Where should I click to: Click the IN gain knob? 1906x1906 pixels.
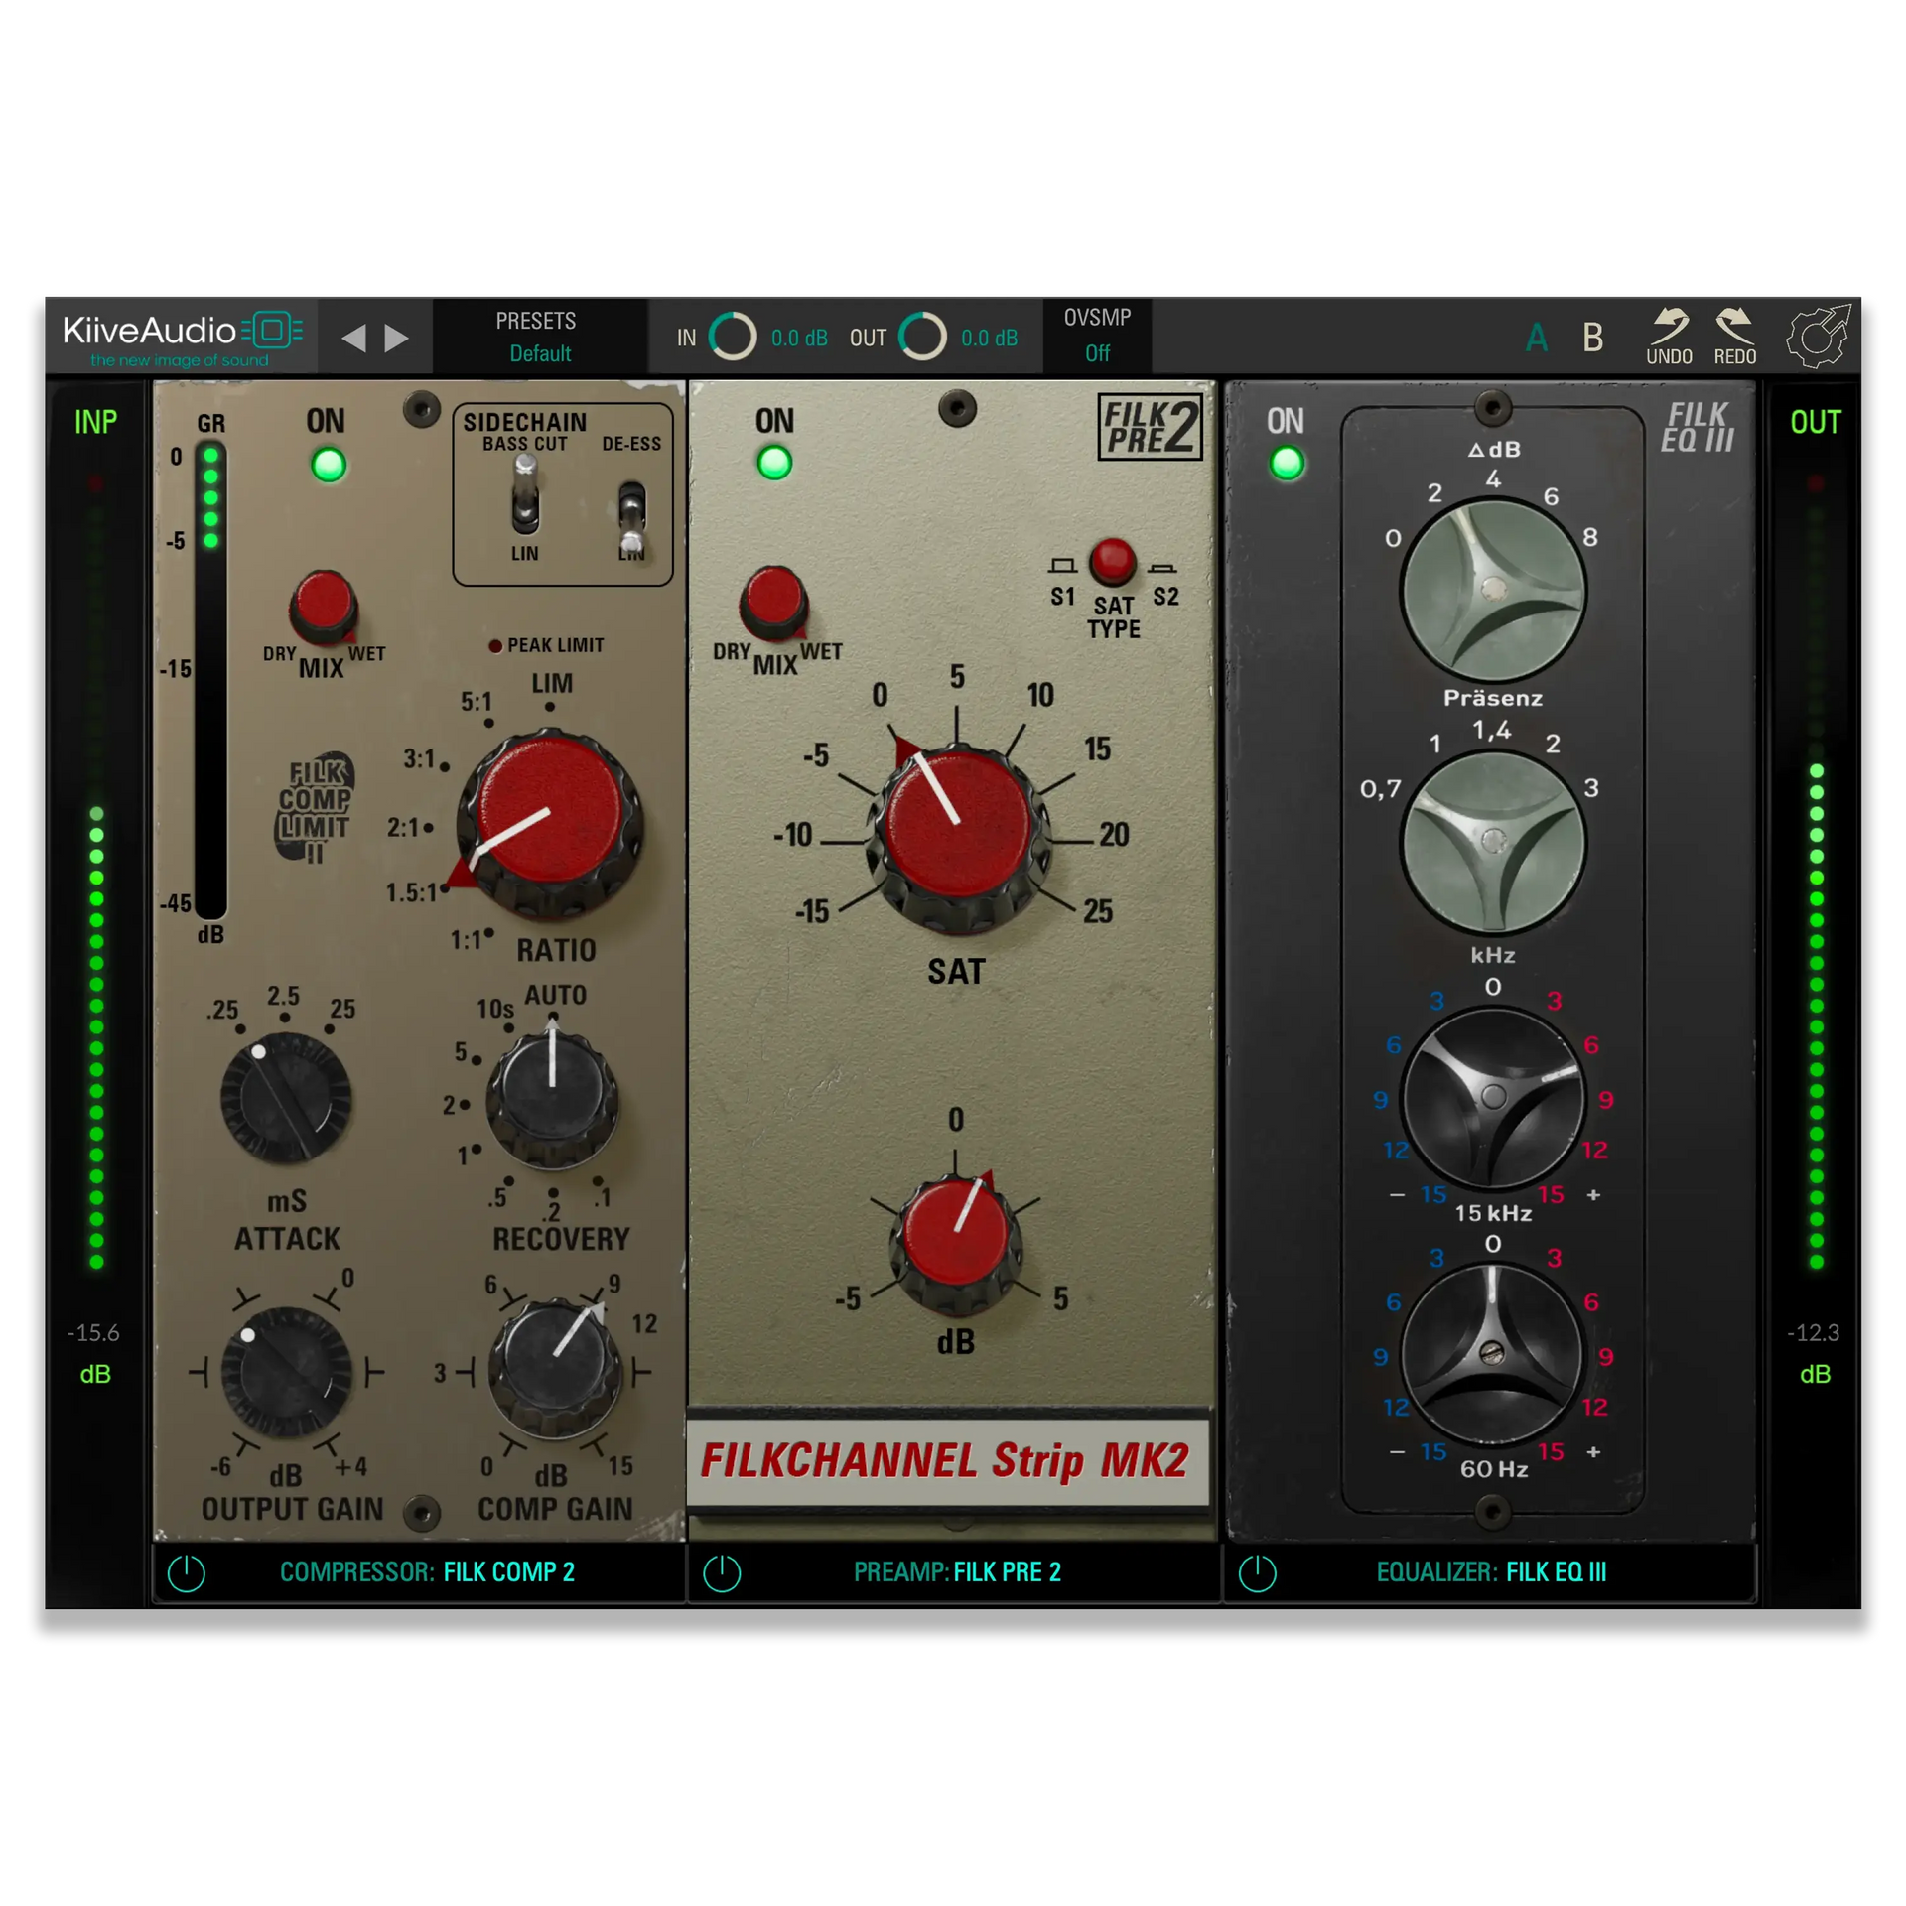(733, 337)
